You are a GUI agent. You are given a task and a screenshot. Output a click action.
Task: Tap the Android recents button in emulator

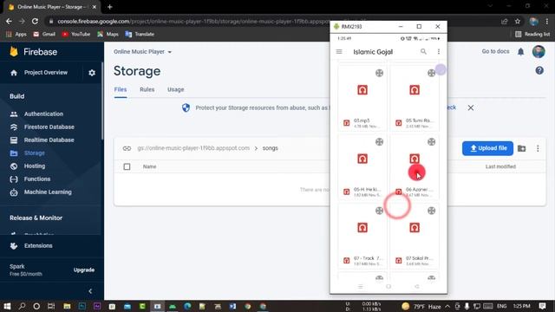point(360,287)
